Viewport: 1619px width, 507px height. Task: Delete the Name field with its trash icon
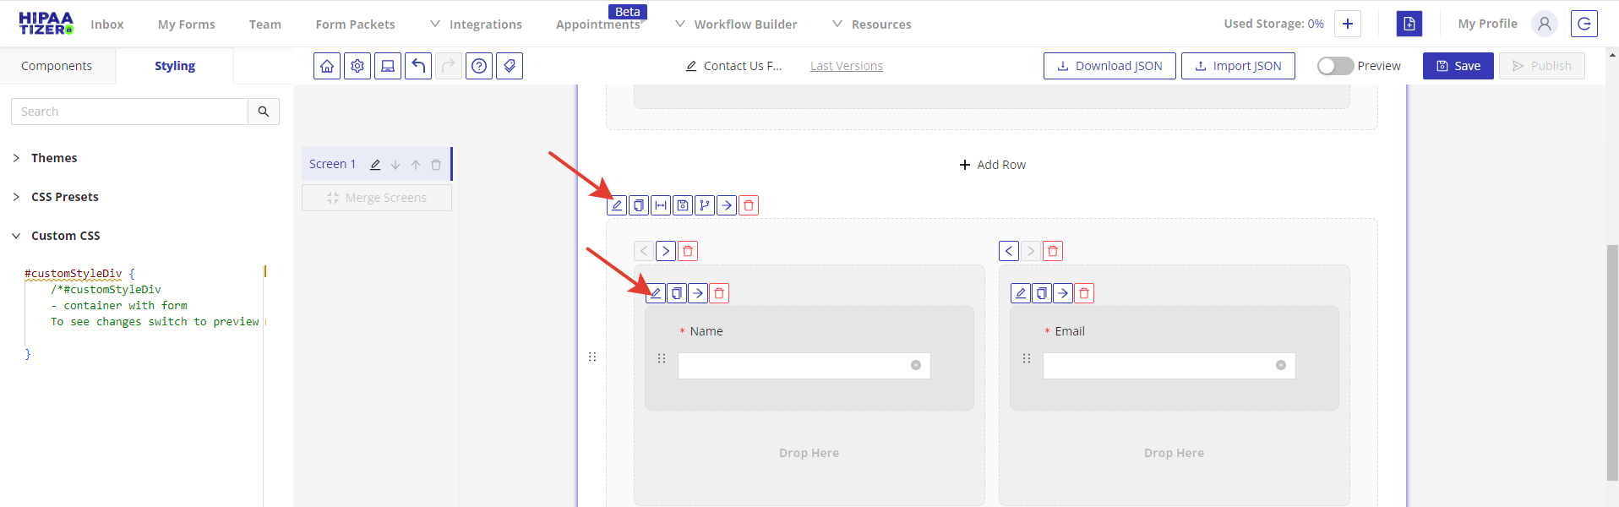[x=719, y=293]
